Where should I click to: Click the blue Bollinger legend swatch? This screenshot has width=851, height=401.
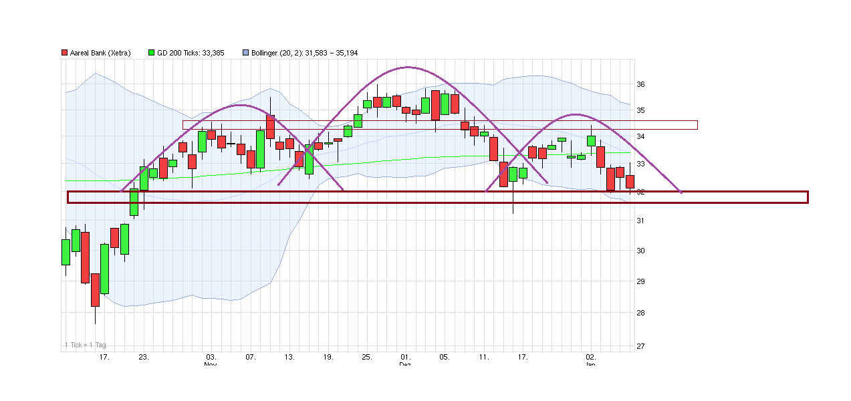tap(246, 53)
